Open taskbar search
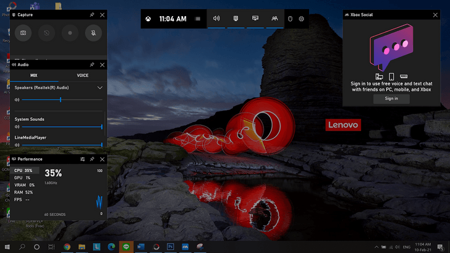450x253 pixels. (x=22, y=247)
